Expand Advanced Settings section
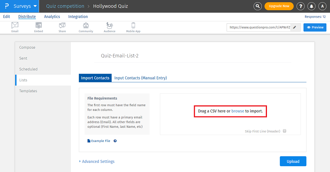The image size is (330, 172). tap(97, 161)
